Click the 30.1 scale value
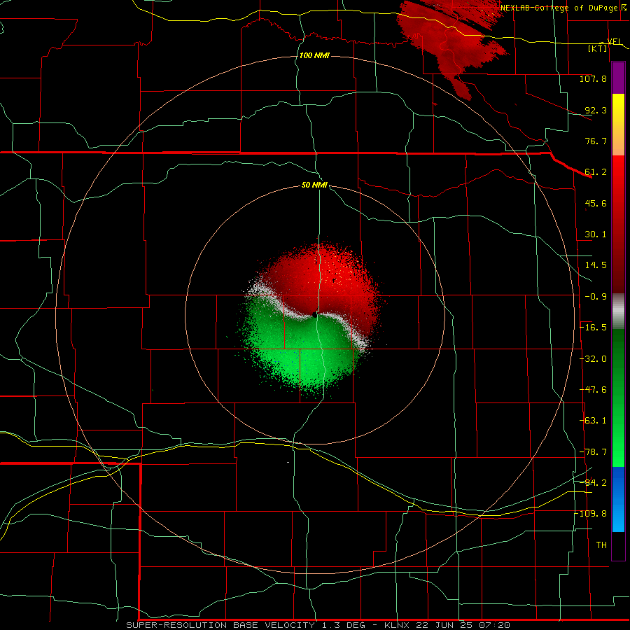The width and height of the screenshot is (630, 630). (596, 234)
